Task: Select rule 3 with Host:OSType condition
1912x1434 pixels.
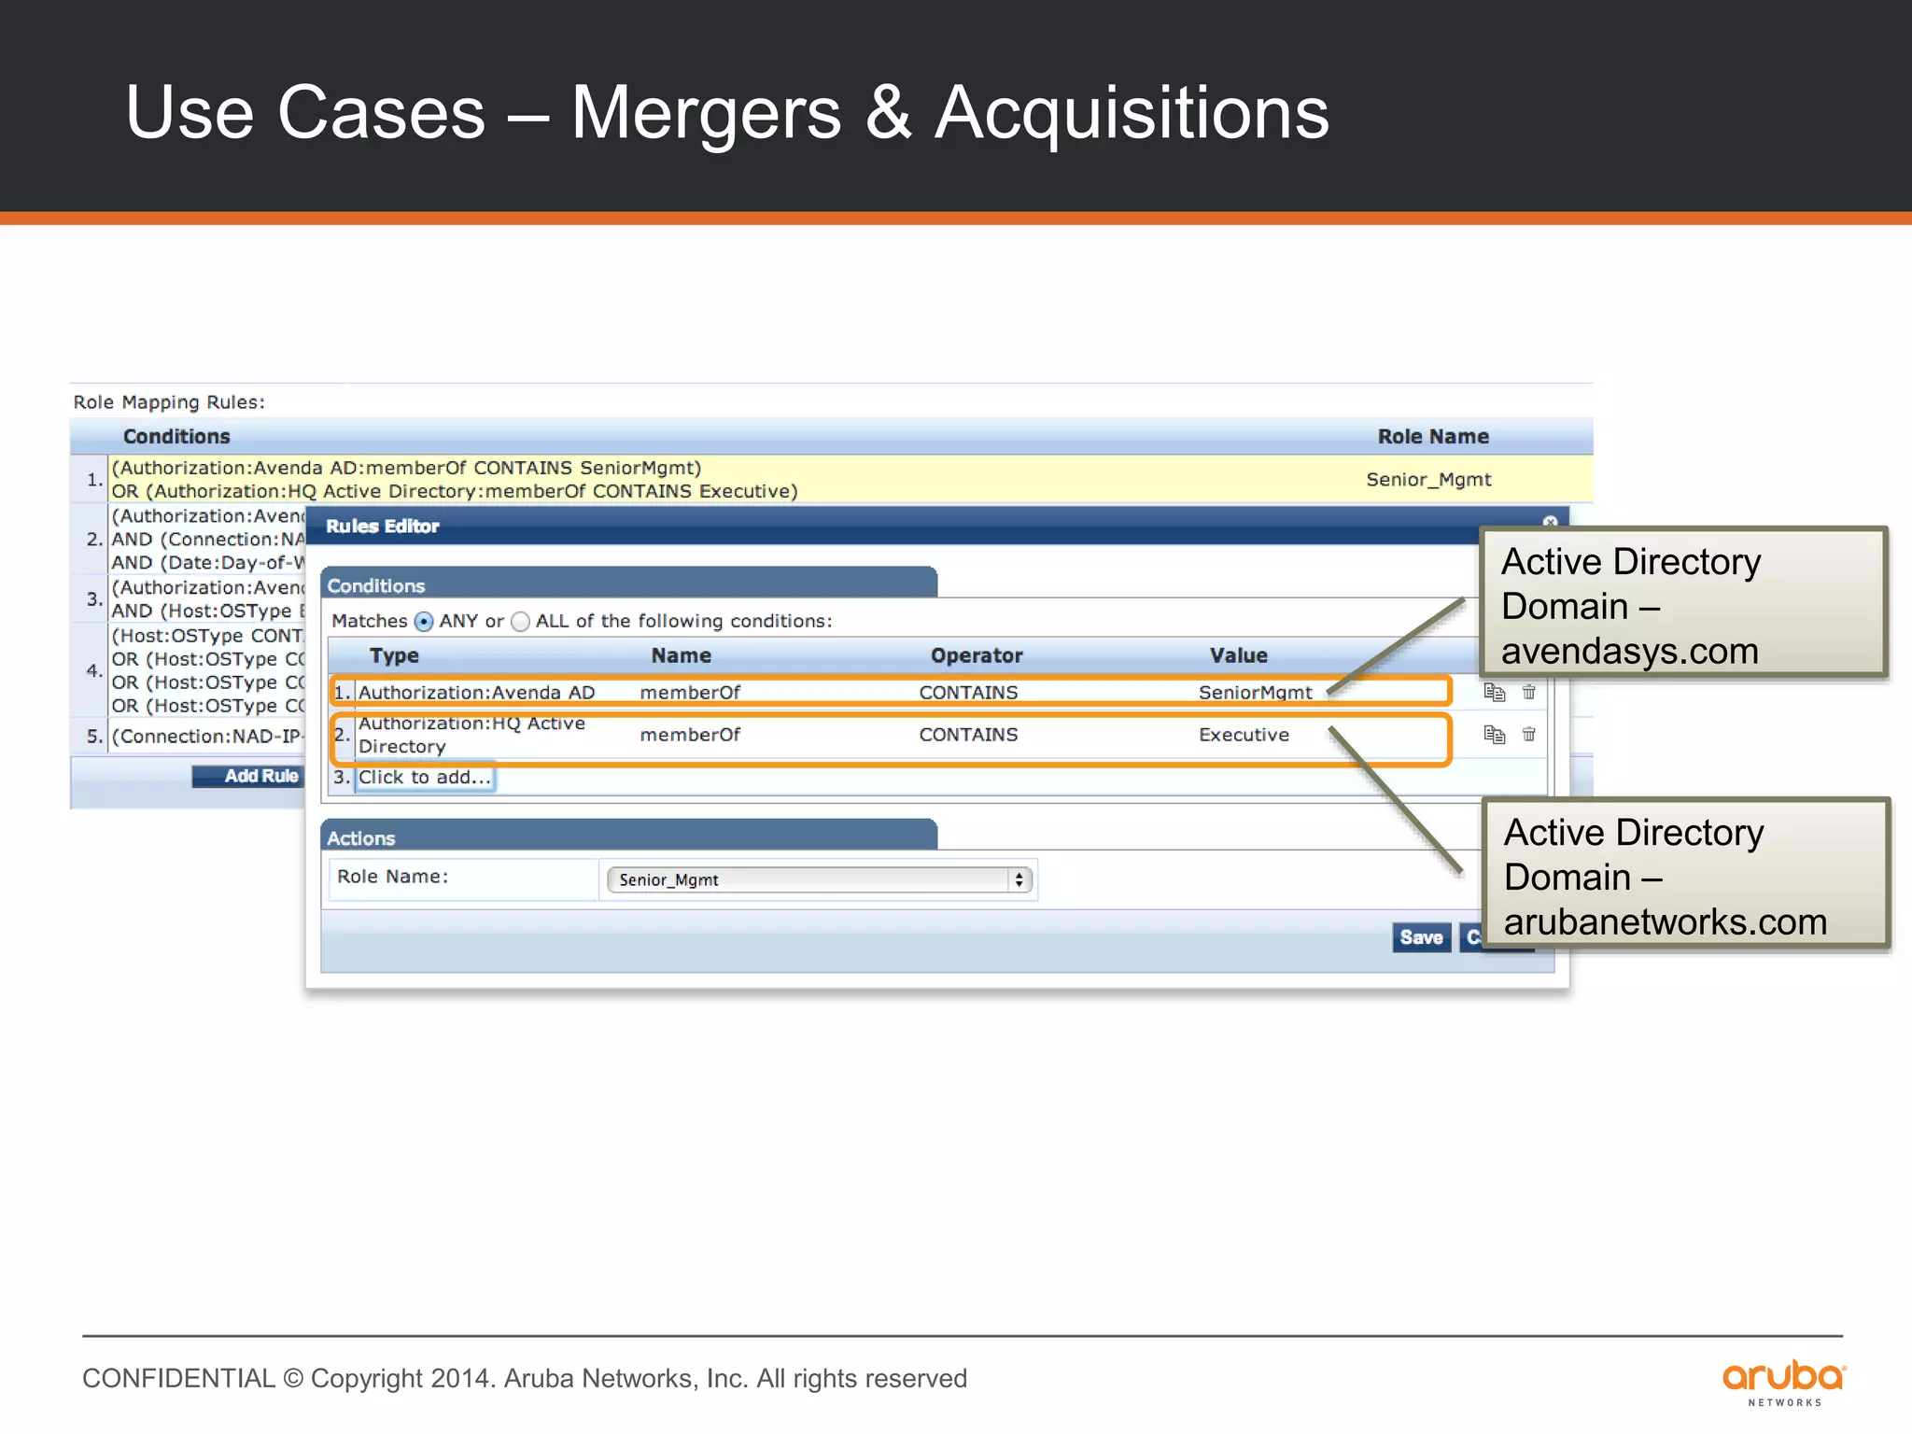Action: tap(190, 599)
